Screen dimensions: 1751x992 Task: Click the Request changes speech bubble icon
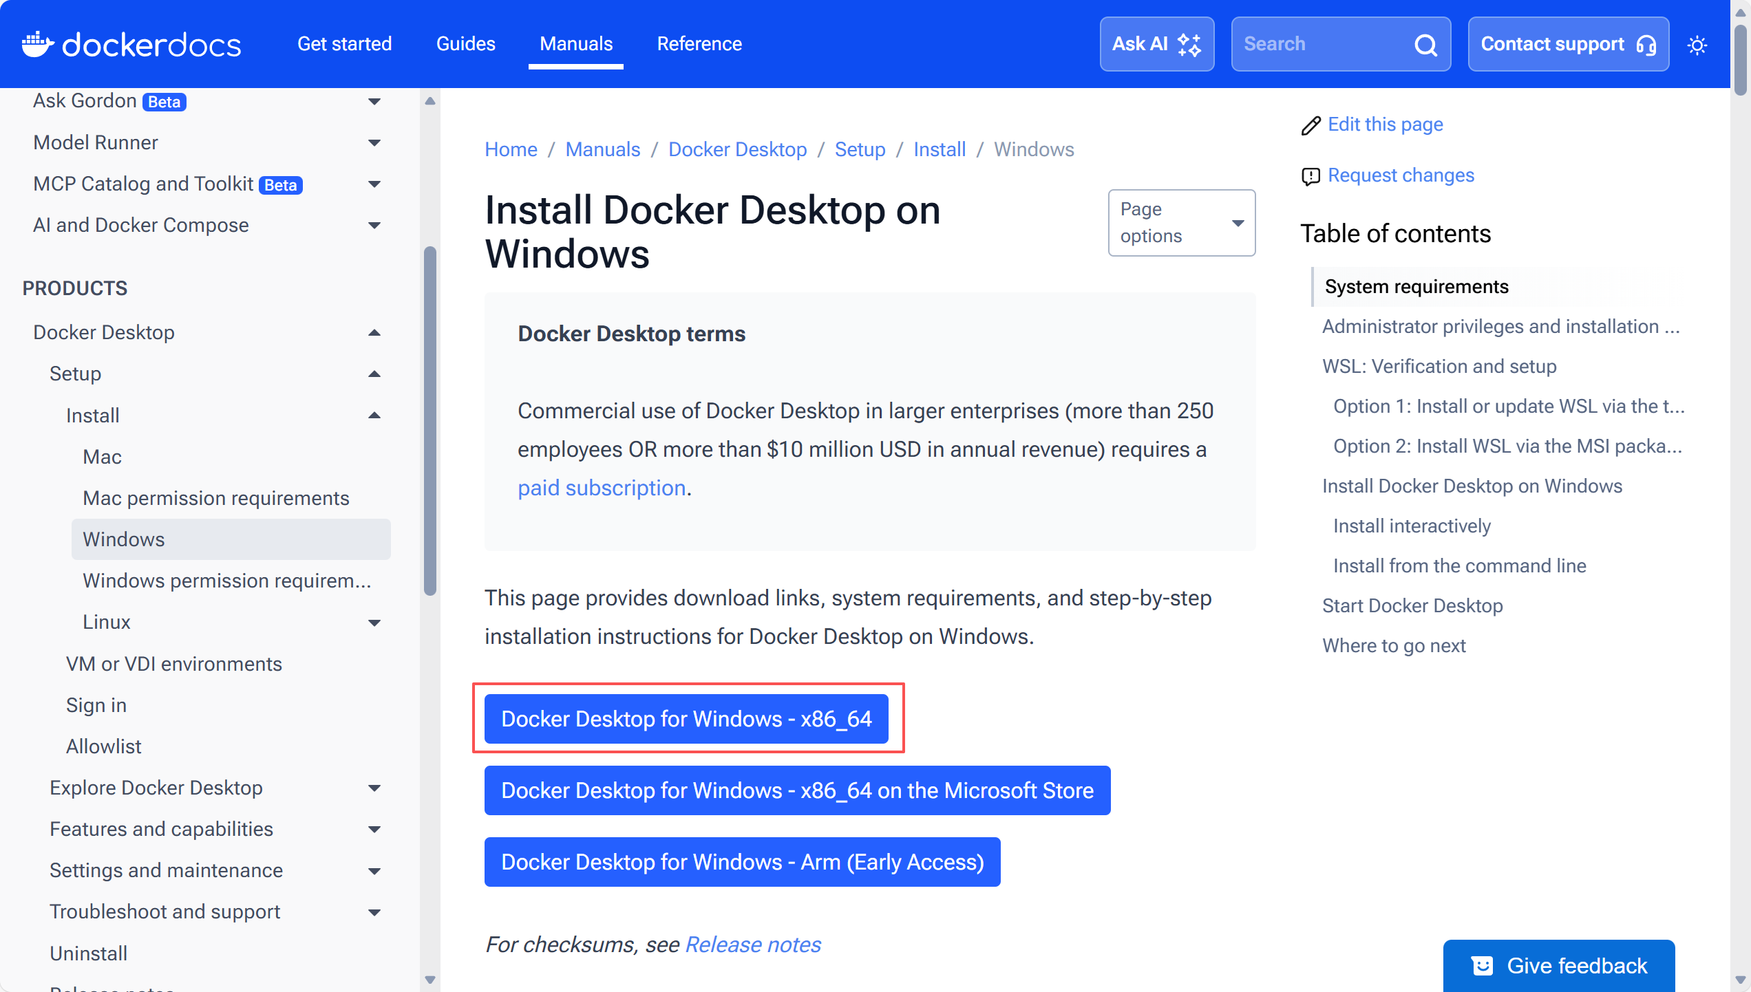tap(1310, 176)
